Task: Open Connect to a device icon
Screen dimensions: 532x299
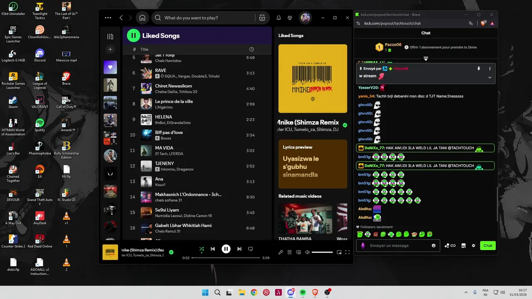Action: pos(298,252)
